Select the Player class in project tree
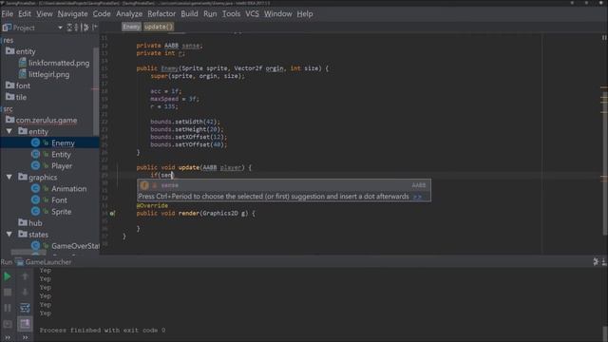608x342 pixels. pos(62,166)
